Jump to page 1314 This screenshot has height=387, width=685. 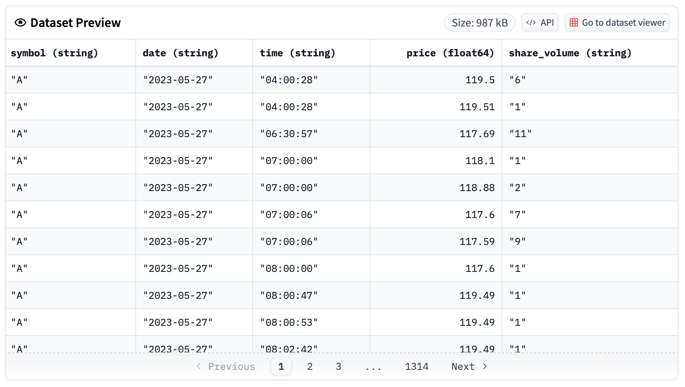pos(416,366)
